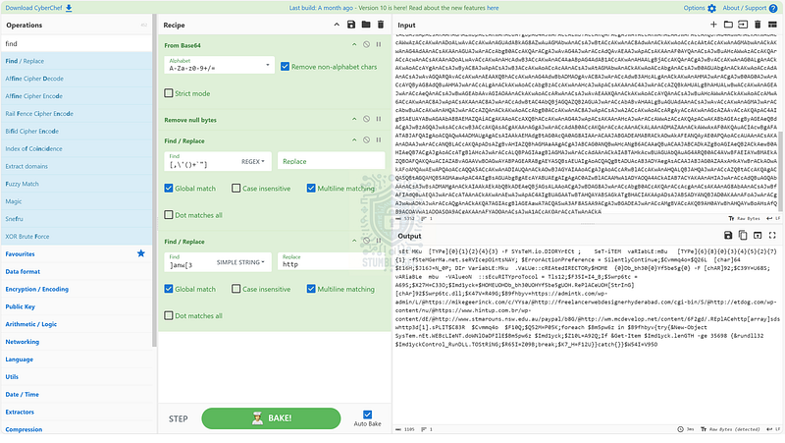Open file as input

click(743, 25)
